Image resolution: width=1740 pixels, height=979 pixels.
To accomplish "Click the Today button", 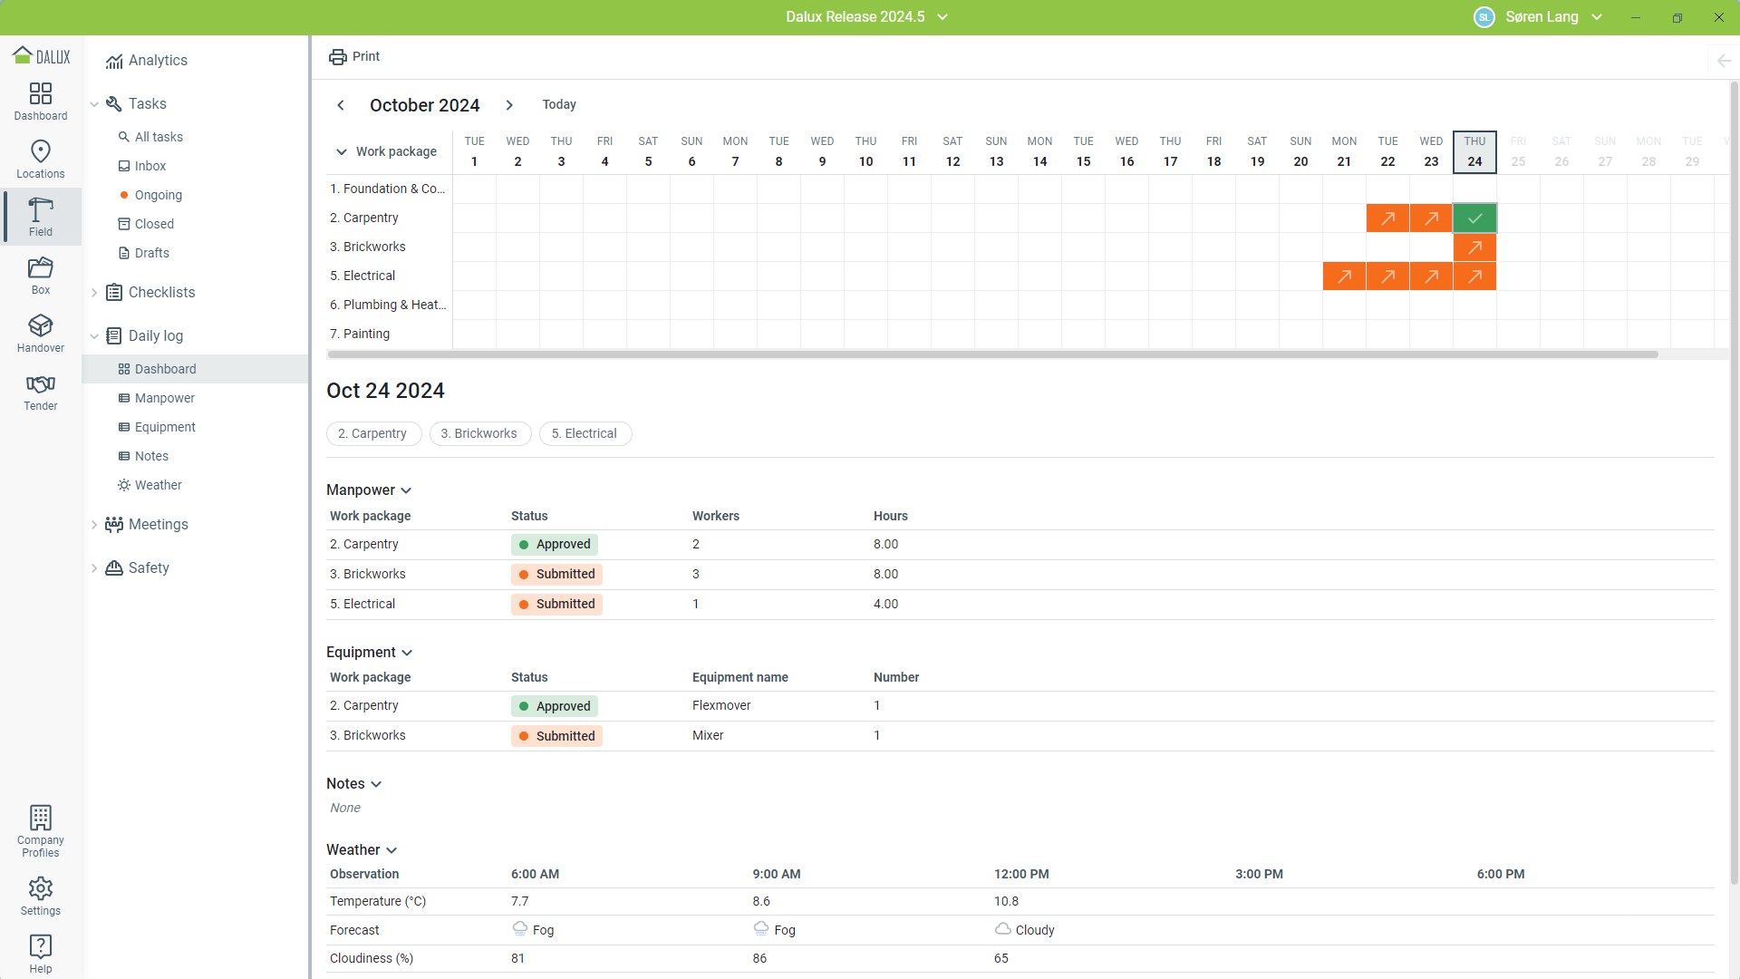I will [559, 104].
